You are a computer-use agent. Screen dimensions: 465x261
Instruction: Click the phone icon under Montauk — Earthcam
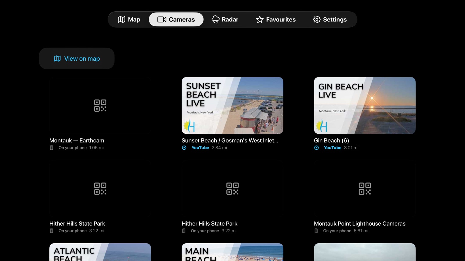click(51, 148)
